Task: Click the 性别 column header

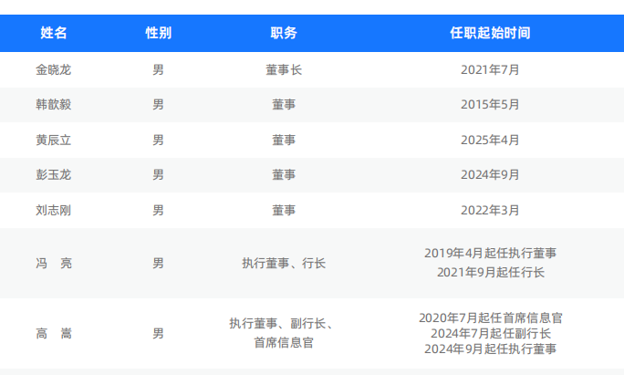Action: (159, 33)
